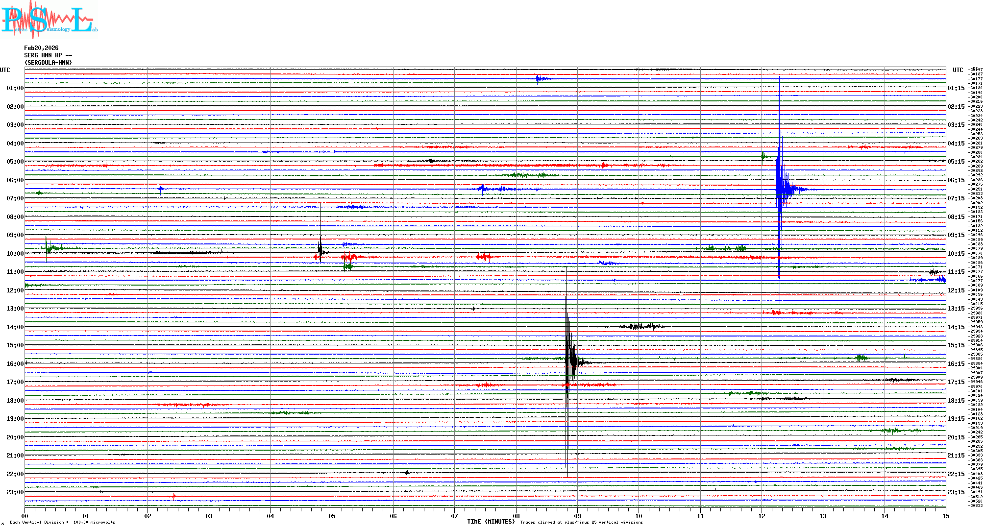Viewport: 985px width, 529px height.
Task: Click the 23:15 label on right axis
Action: click(x=956, y=492)
